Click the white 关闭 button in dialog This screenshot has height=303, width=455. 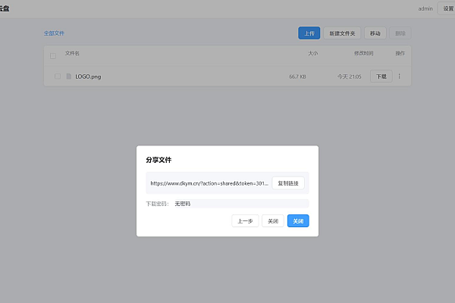tap(273, 221)
